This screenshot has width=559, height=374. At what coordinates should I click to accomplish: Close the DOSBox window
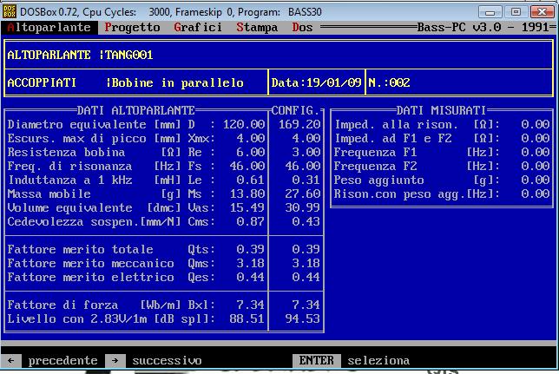(542, 12)
